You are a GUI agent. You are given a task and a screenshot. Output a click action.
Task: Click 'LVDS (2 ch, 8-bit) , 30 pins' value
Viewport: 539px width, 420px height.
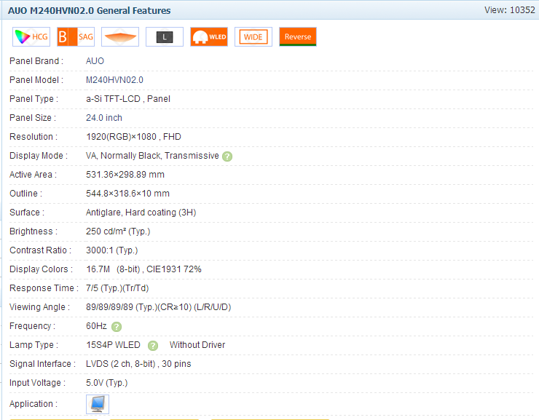138,364
